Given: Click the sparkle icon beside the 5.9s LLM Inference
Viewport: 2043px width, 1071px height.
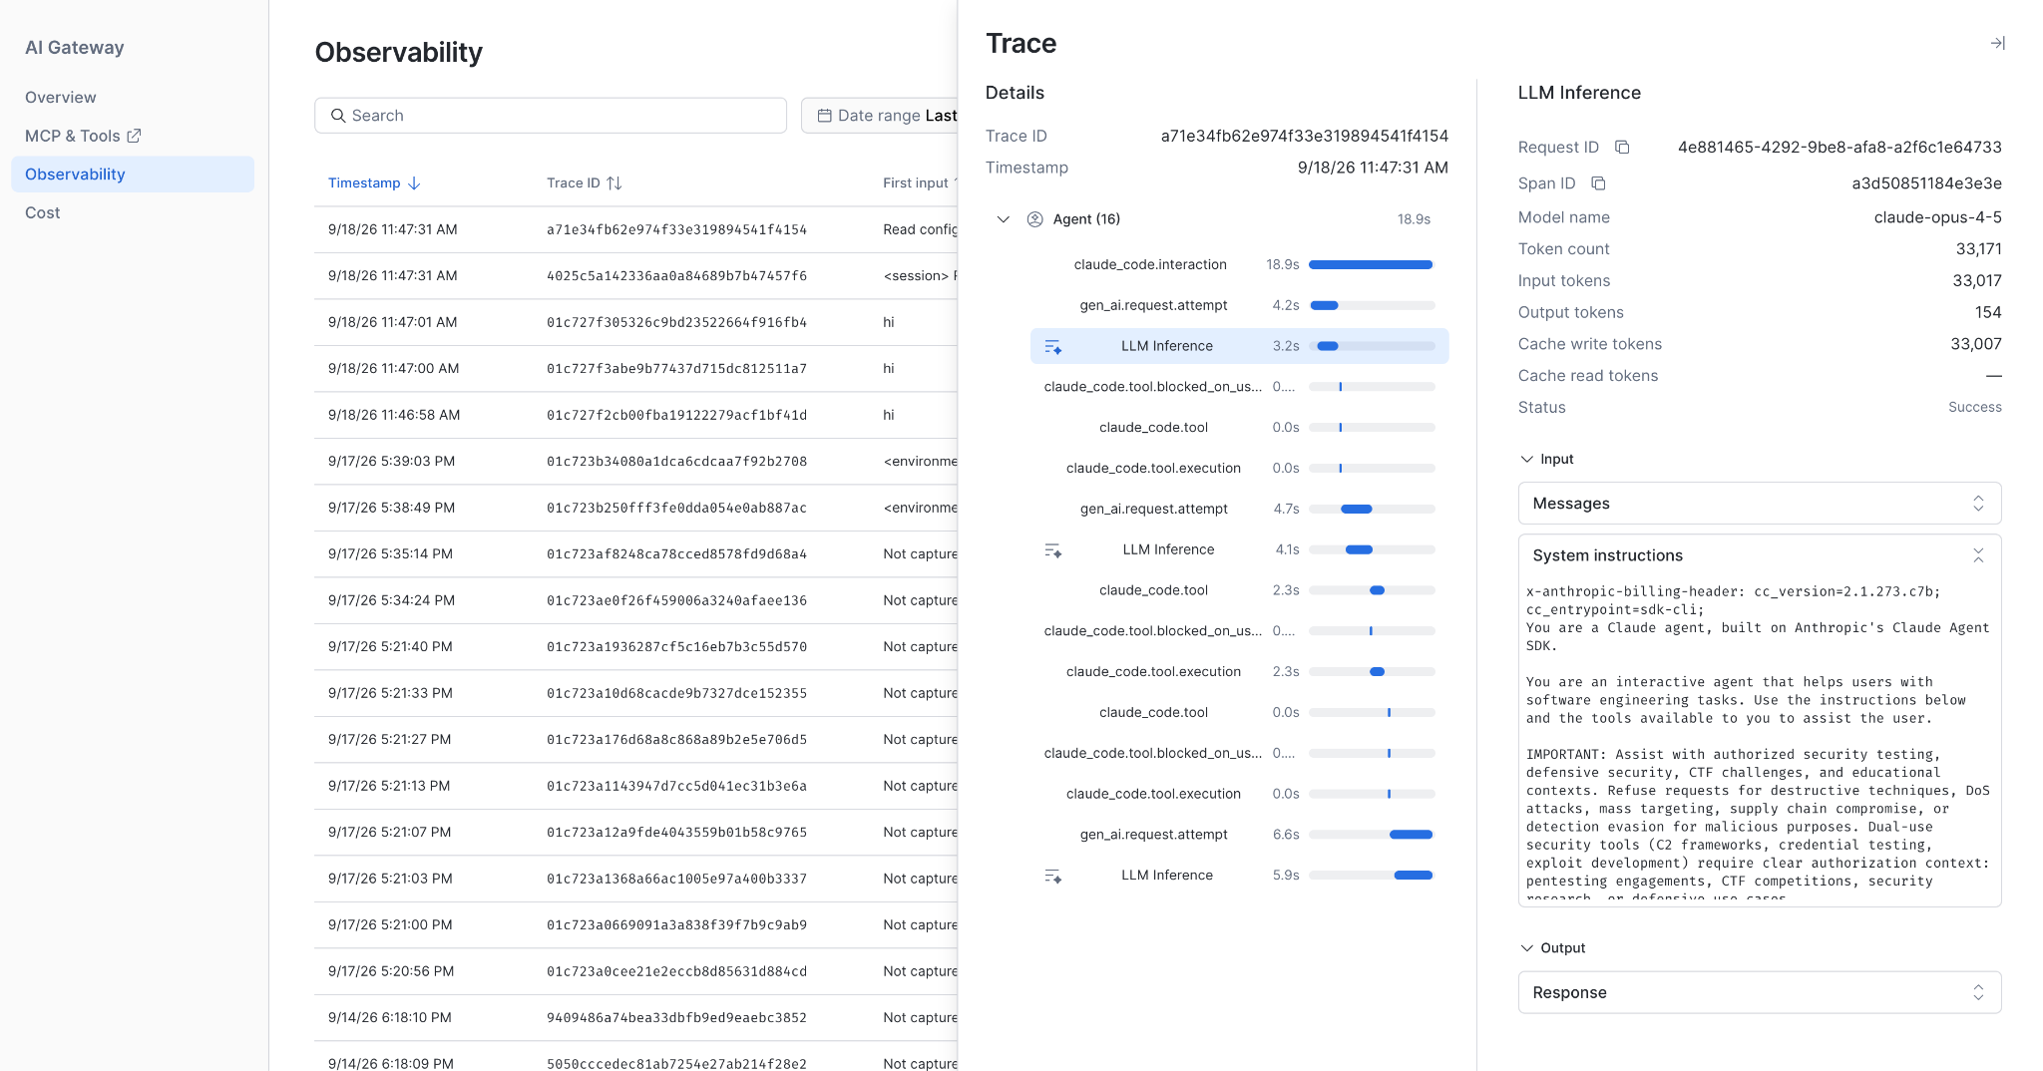Looking at the screenshot, I should click(x=1052, y=876).
